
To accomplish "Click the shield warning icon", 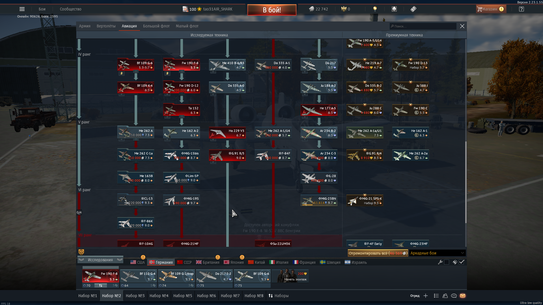I will pyautogui.click(x=81, y=252).
